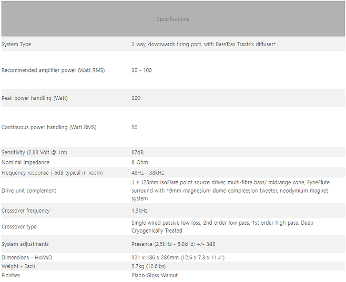Click the Frequency response row label
Screen dimensions: 346x282
pyautogui.click(x=52, y=173)
